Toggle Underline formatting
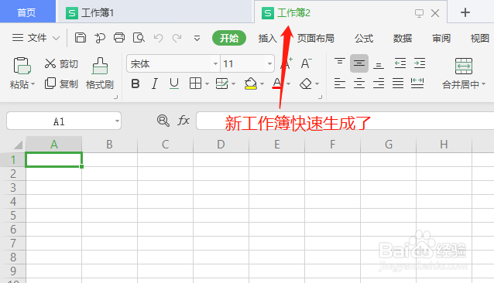This screenshot has width=494, height=283. point(174,84)
